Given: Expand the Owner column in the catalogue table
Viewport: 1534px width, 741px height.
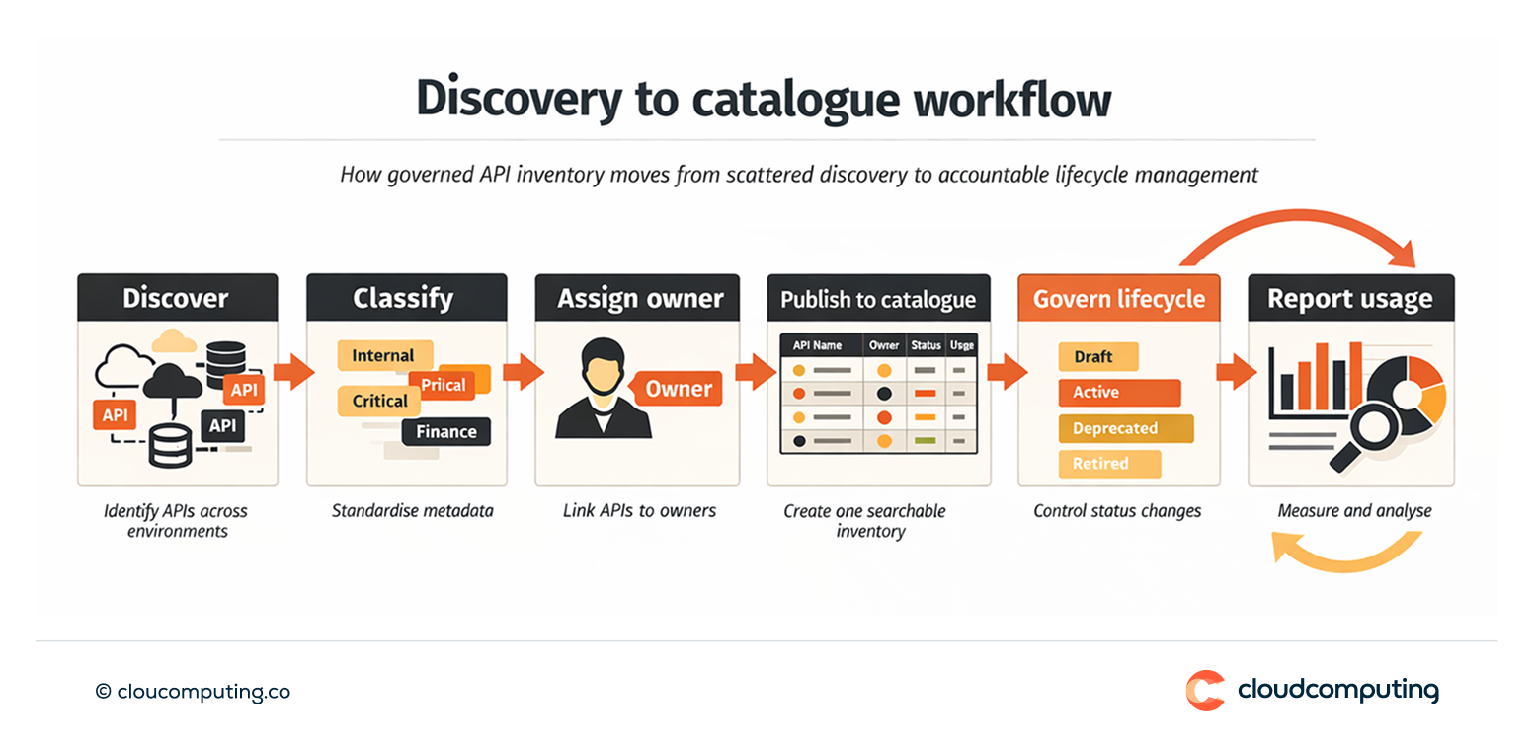Looking at the screenshot, I should click(x=884, y=345).
